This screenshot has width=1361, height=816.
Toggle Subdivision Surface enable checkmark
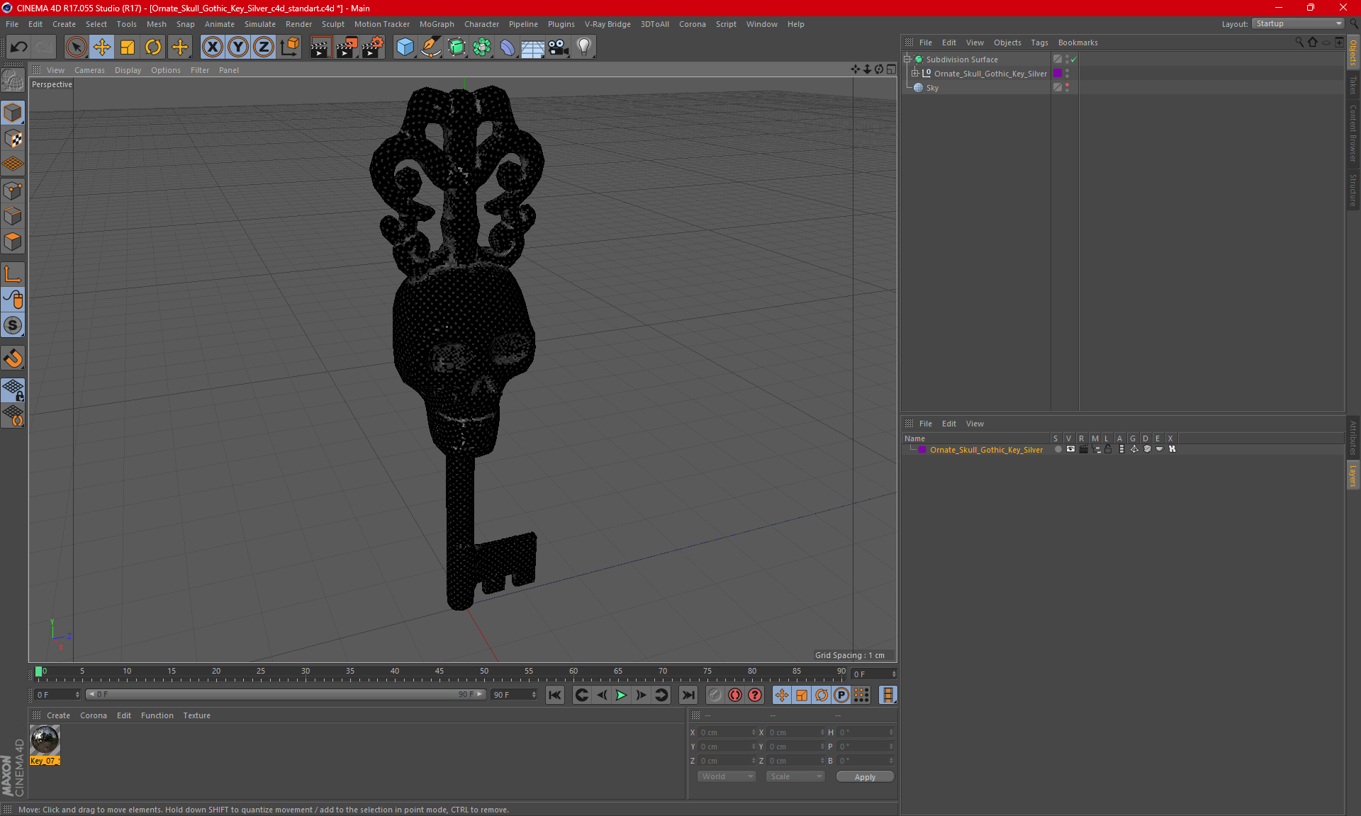pyautogui.click(x=1074, y=59)
